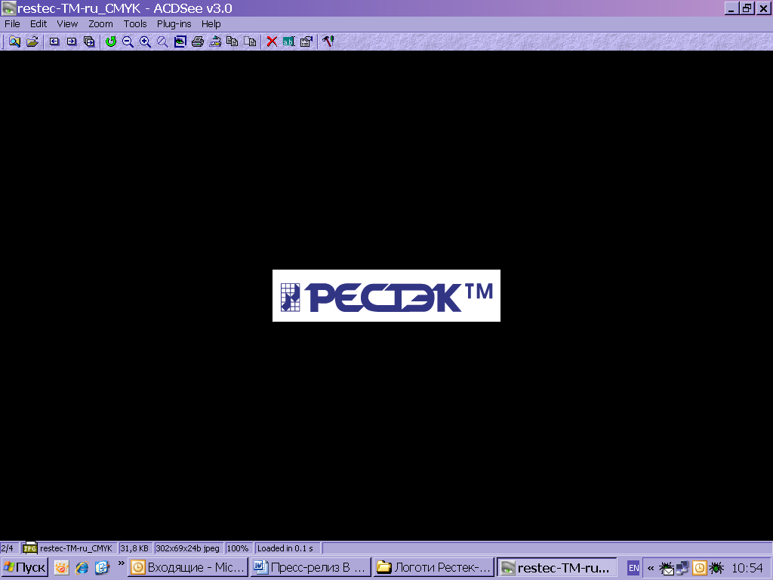Open the image properties icon
Image resolution: width=773 pixels, height=580 pixels.
point(306,42)
